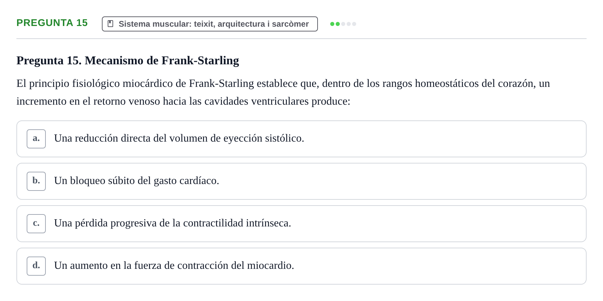Choose answer 'Un bloqueo súbito del gasto cardíaco'
This screenshot has height=301, width=603.
tap(301, 181)
